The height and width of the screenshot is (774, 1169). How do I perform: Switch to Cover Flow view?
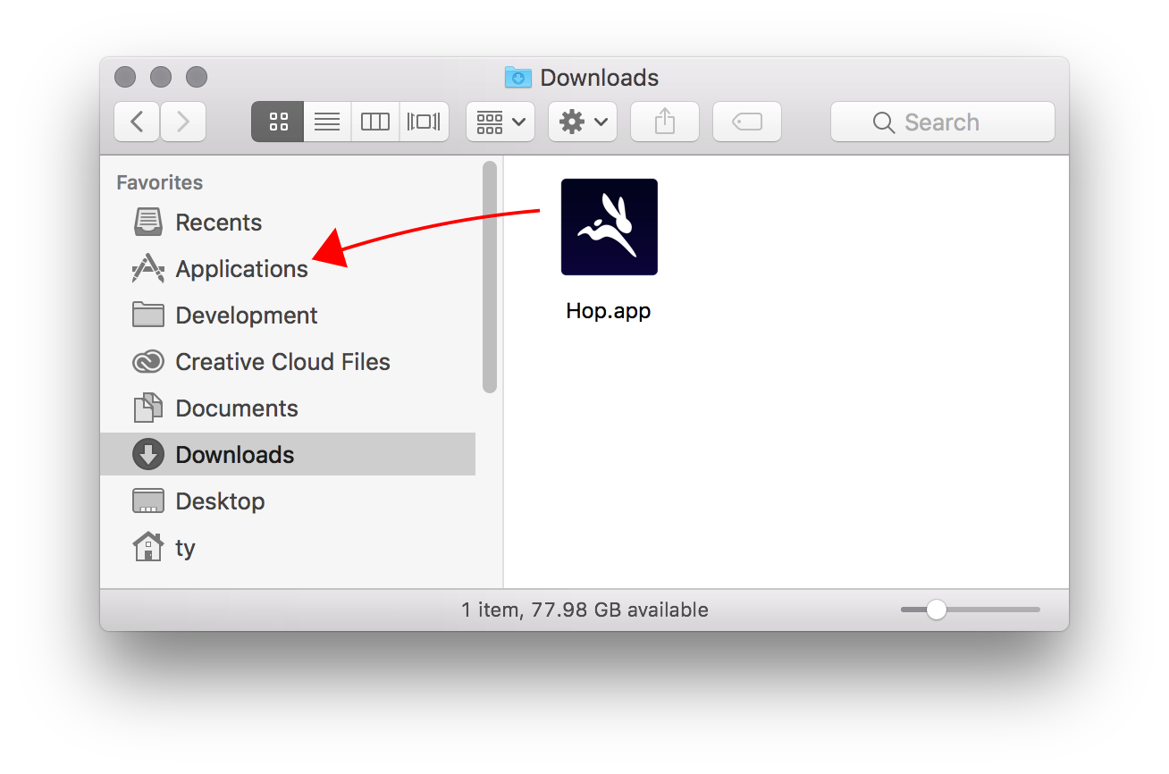[424, 122]
